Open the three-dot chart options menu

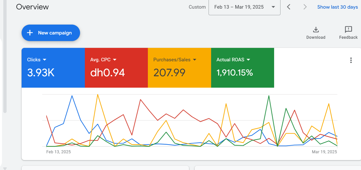pos(351,60)
